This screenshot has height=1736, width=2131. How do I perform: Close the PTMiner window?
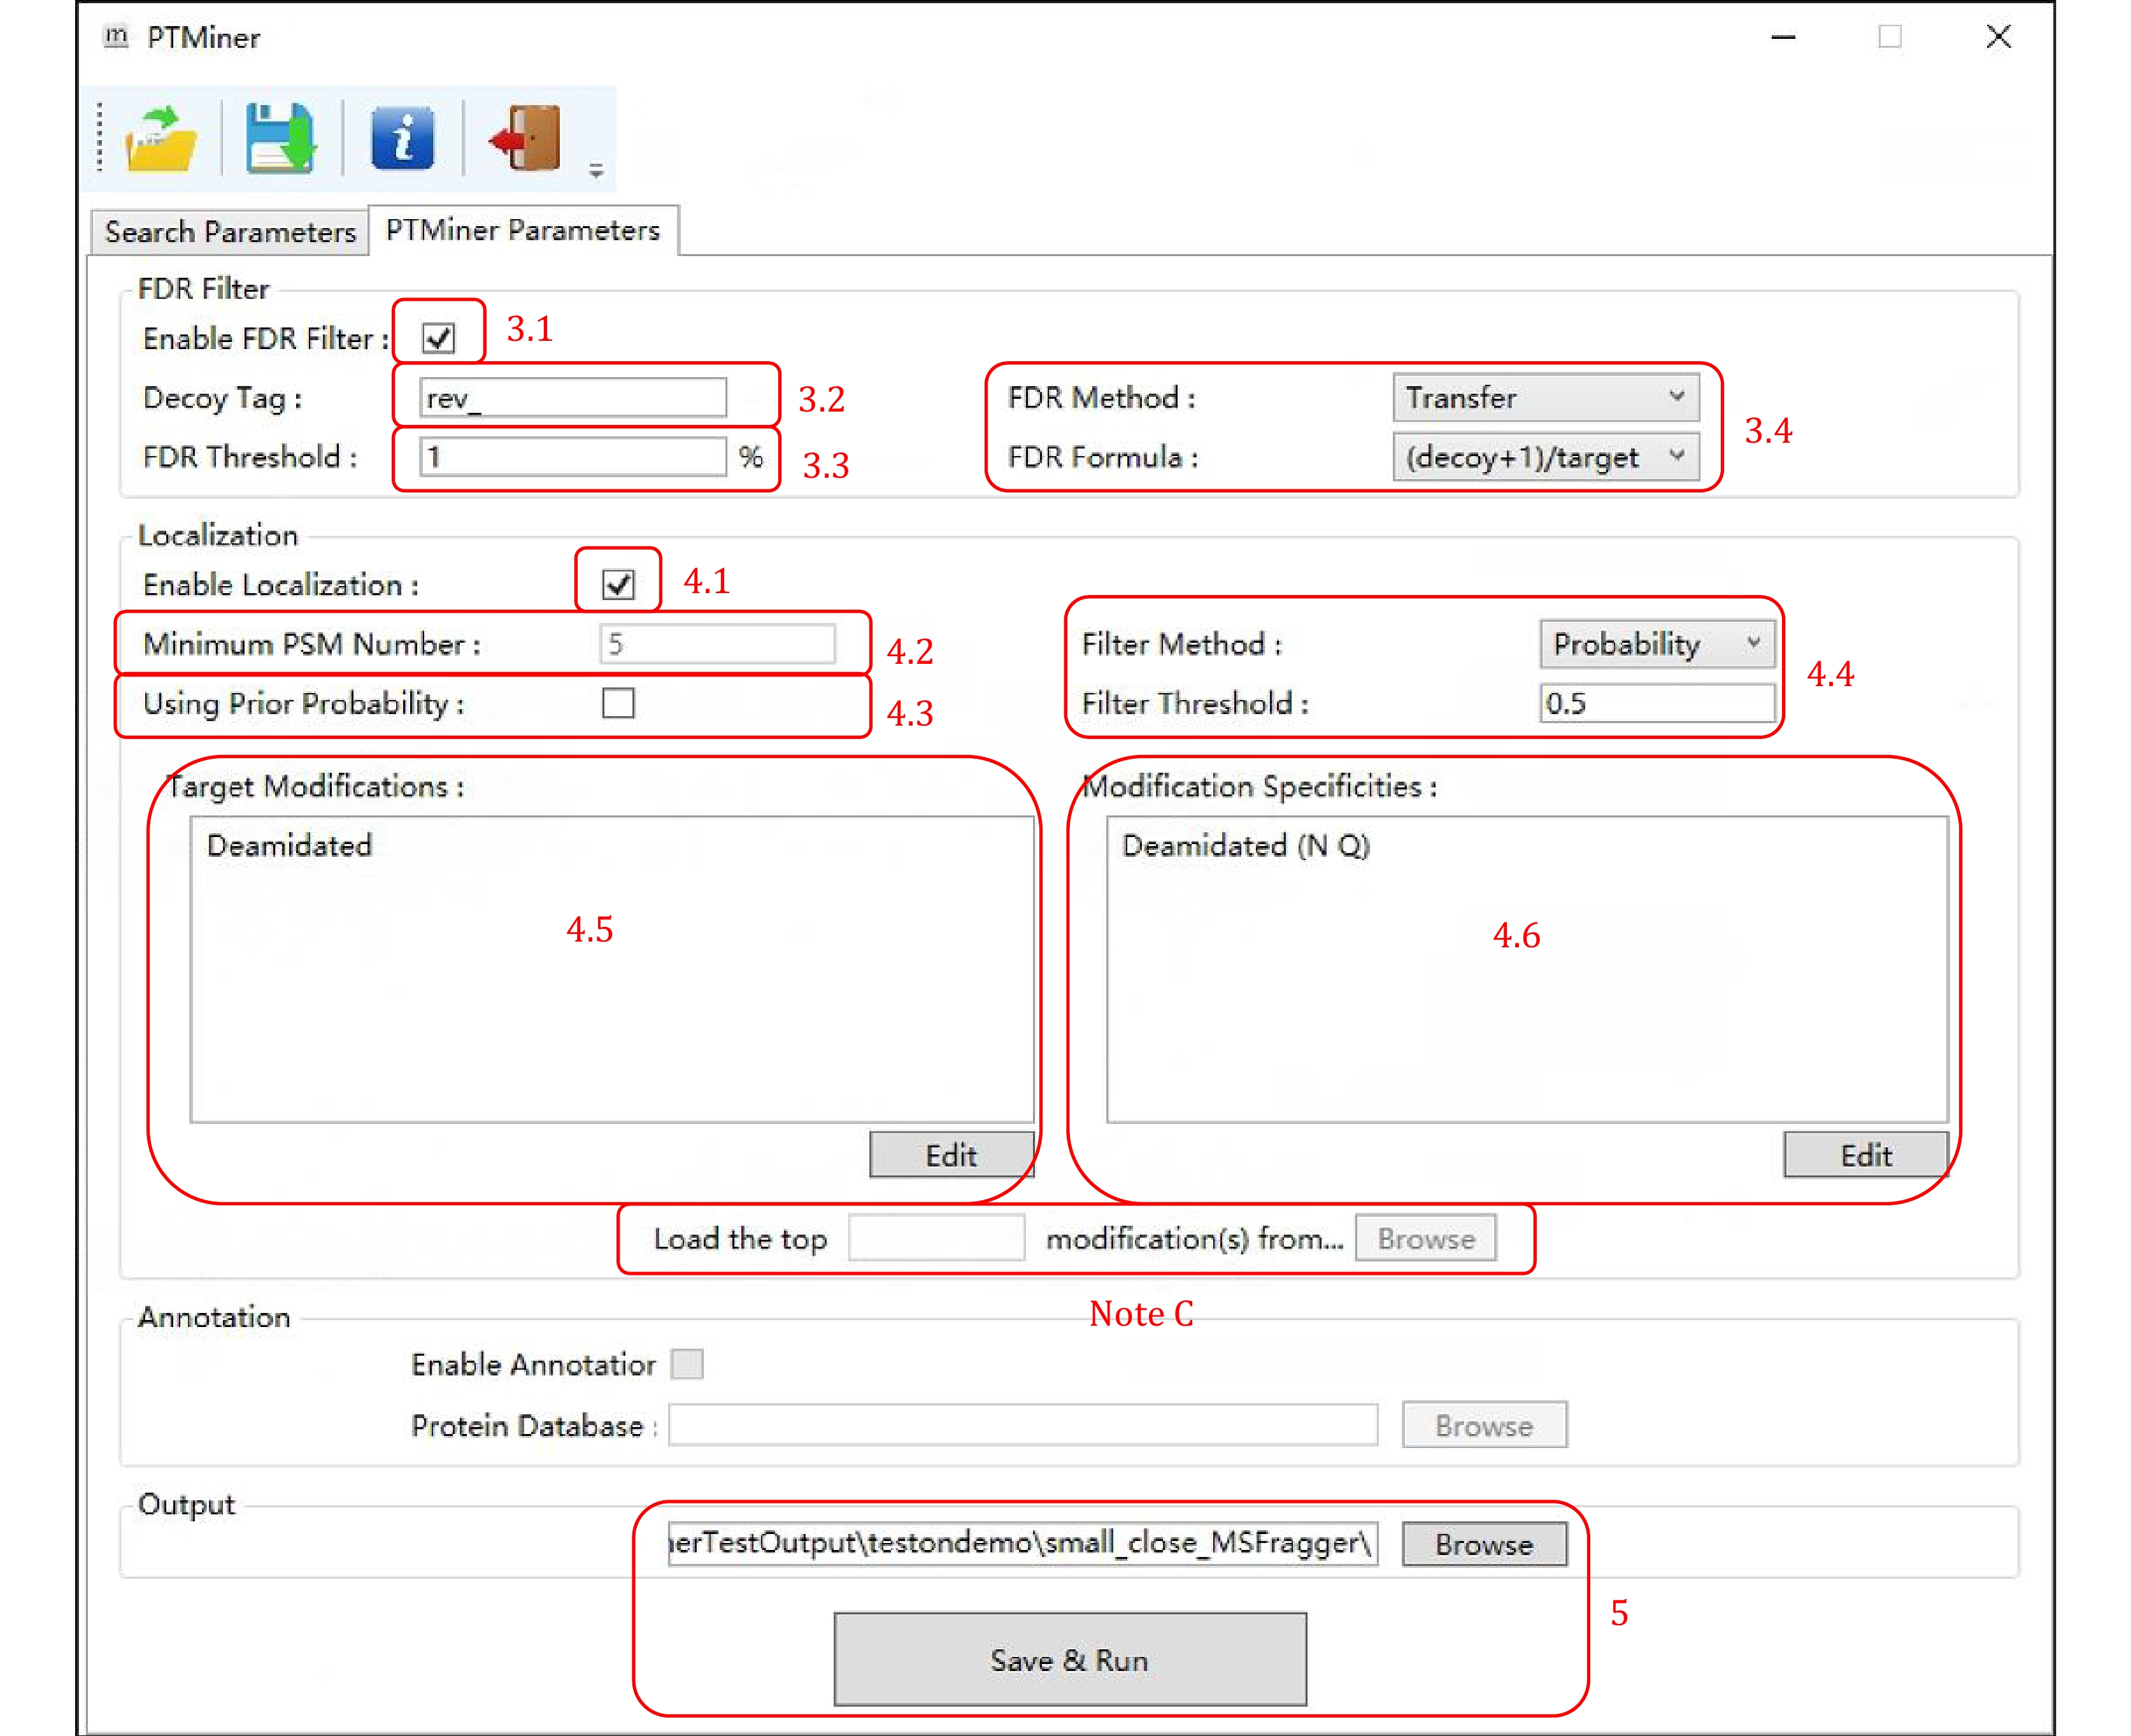tap(1999, 37)
